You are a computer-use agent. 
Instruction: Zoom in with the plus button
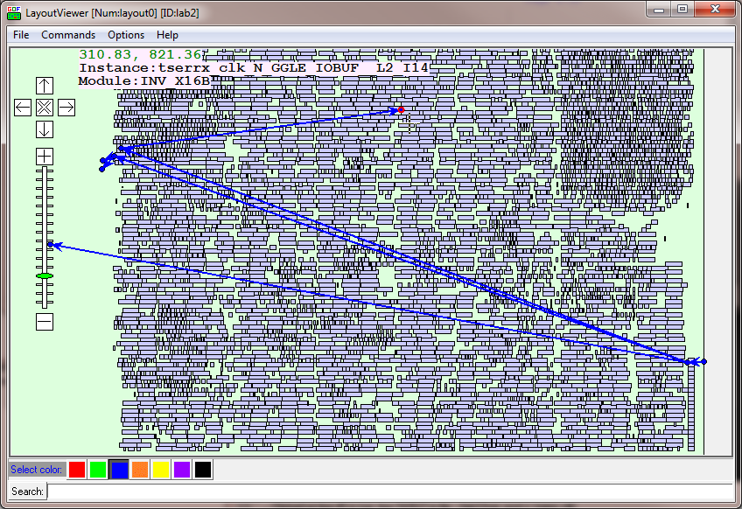pos(45,156)
